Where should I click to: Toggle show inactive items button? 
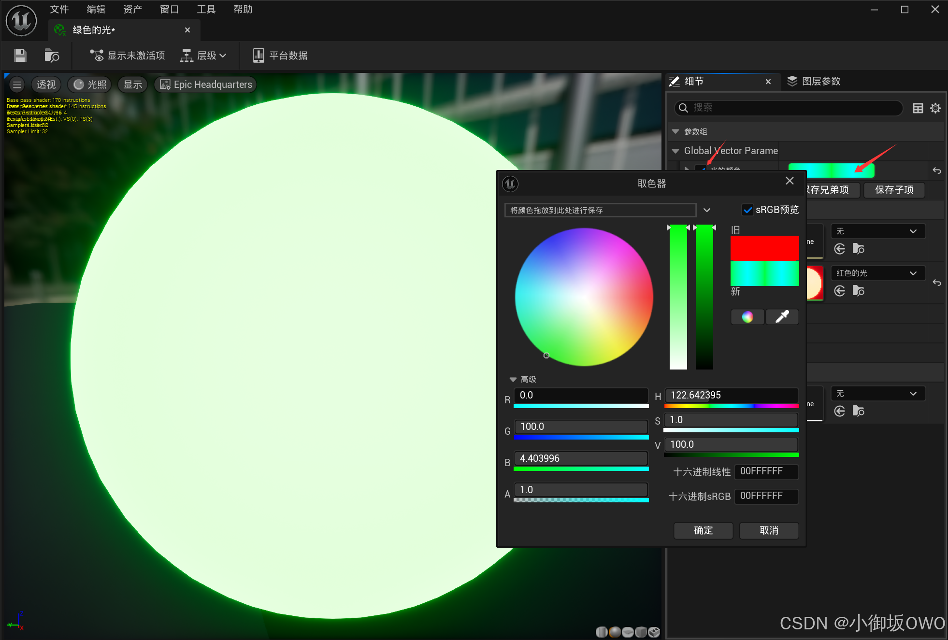pyautogui.click(x=128, y=56)
